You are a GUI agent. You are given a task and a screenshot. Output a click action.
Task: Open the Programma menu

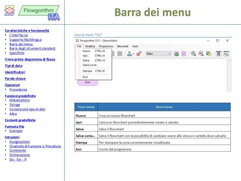coord(106,46)
